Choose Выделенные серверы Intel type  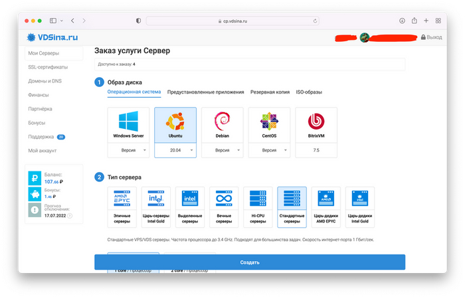tap(190, 207)
